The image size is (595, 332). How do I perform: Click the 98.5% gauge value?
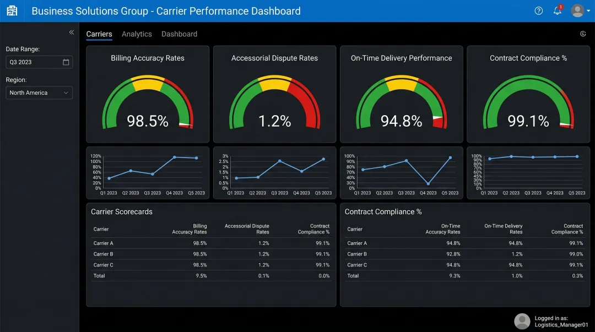(148, 121)
